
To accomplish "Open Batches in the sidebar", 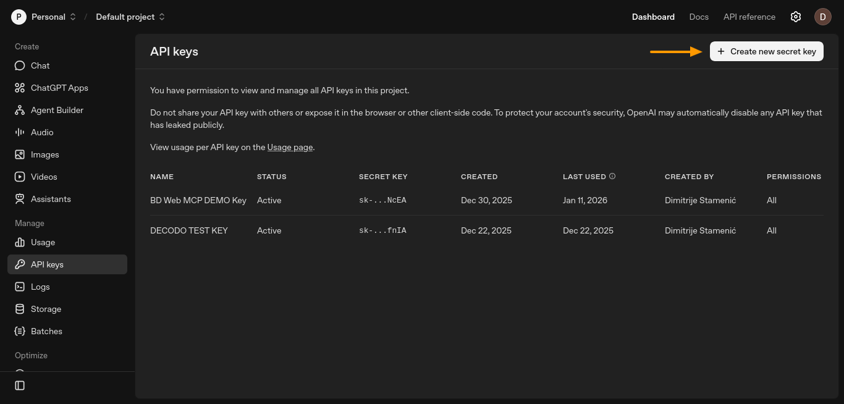I will tap(46, 331).
